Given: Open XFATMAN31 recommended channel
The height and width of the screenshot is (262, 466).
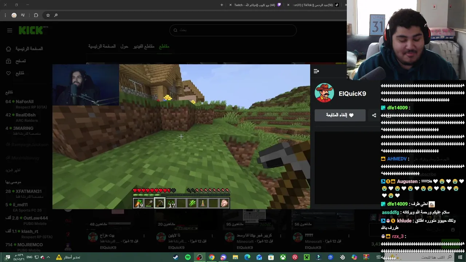Looking at the screenshot, I should coord(24,193).
